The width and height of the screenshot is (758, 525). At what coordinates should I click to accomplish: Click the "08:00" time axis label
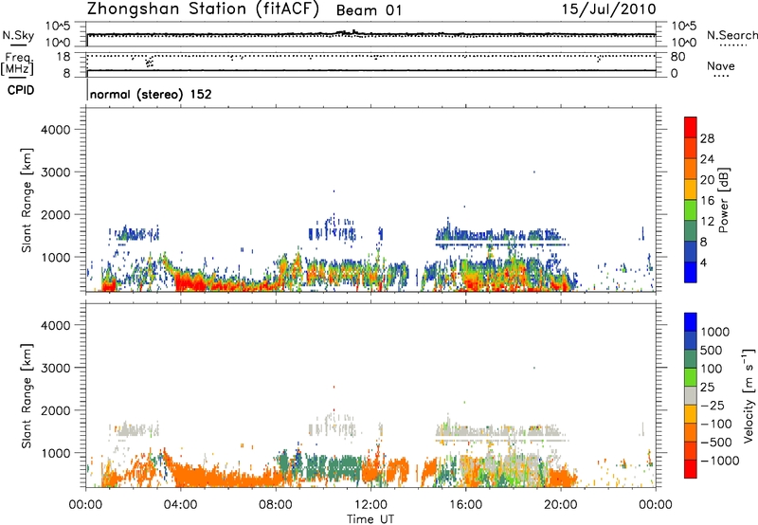pyautogui.click(x=275, y=505)
